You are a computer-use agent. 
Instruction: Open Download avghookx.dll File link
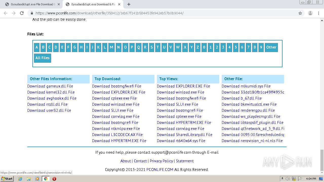[52, 98]
